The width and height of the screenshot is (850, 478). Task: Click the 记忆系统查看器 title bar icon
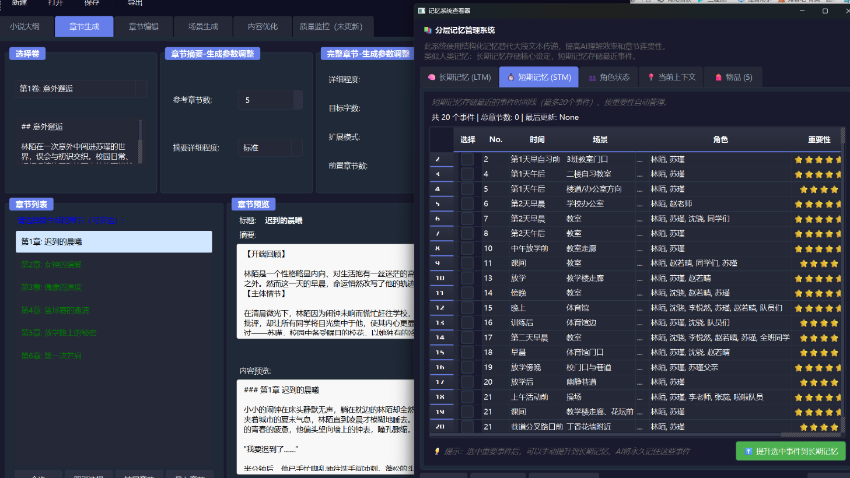(422, 10)
